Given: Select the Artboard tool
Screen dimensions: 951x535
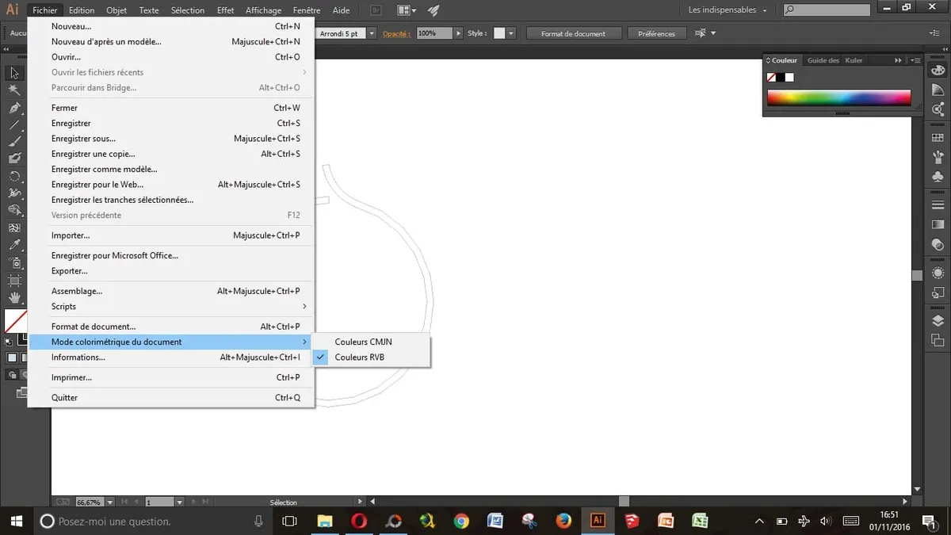Looking at the screenshot, I should coord(14,280).
